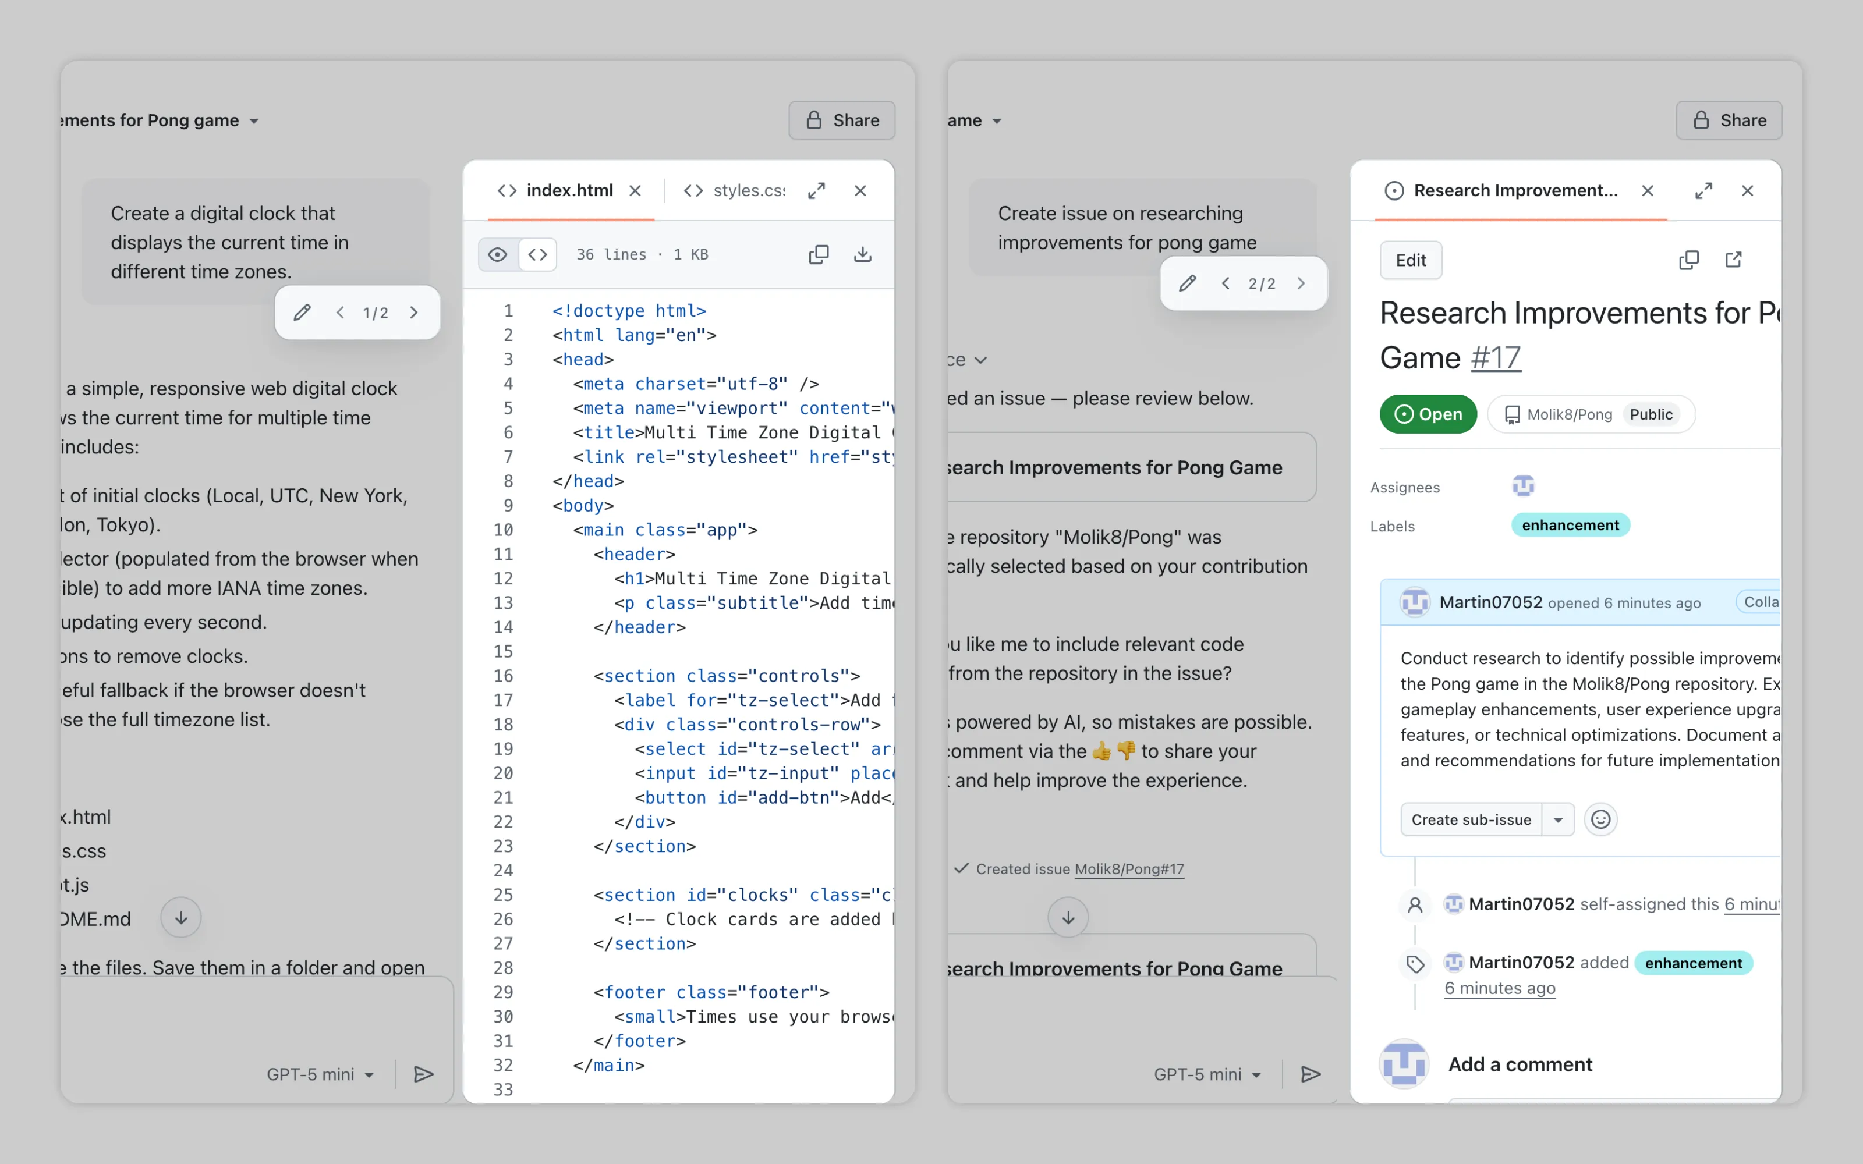Download the index.html file
This screenshot has width=1863, height=1164.
[x=862, y=254]
